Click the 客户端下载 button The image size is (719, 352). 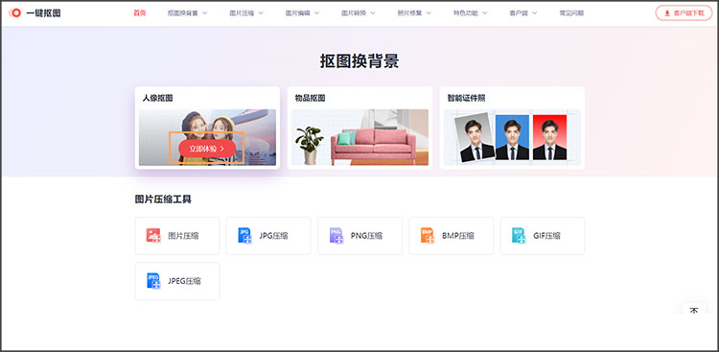(x=684, y=12)
